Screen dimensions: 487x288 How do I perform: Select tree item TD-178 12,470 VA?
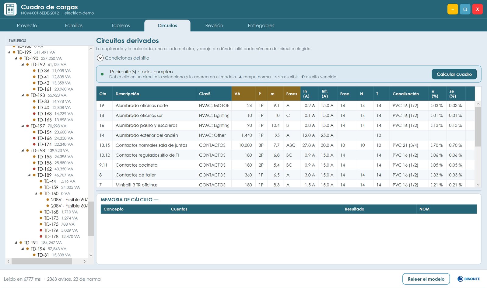pos(60,237)
